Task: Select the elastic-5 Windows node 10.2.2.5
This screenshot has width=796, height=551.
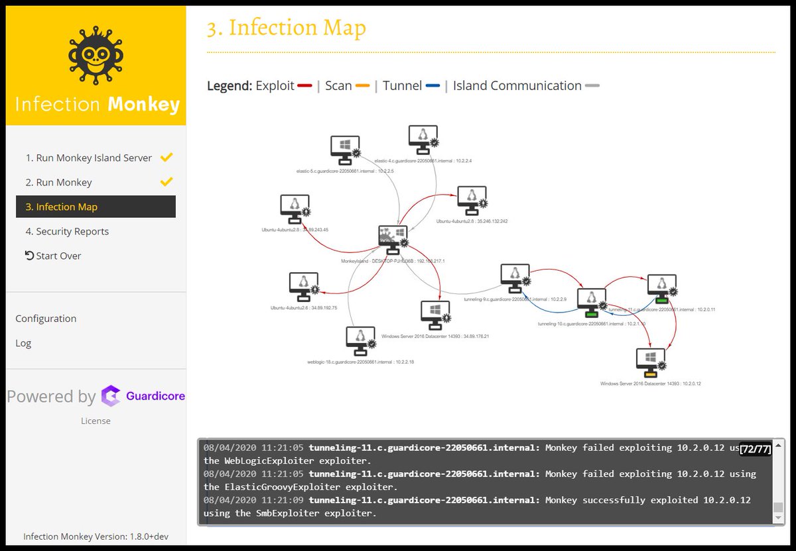Action: [x=346, y=150]
